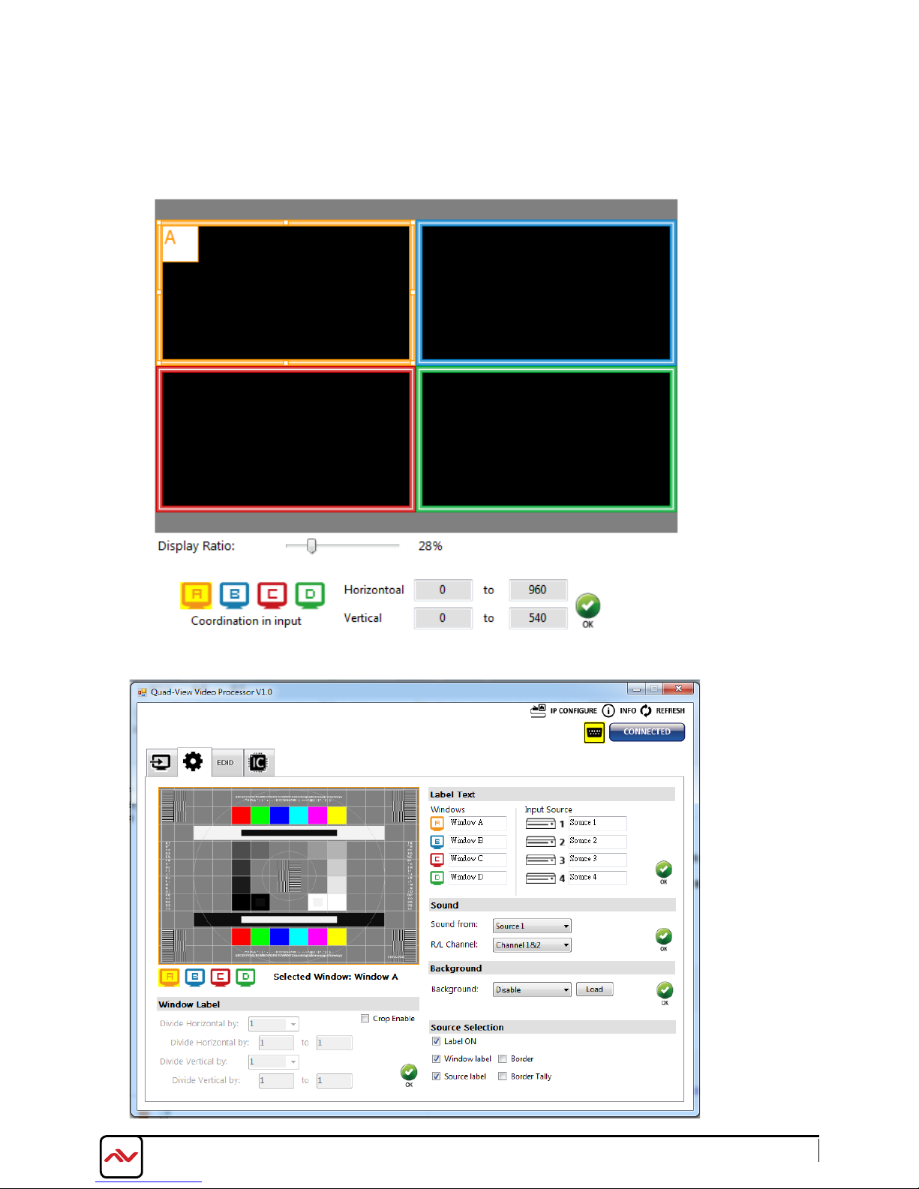Click IP CONFIGURE text link
Viewport: 919px width, 1189px height.
click(x=574, y=711)
